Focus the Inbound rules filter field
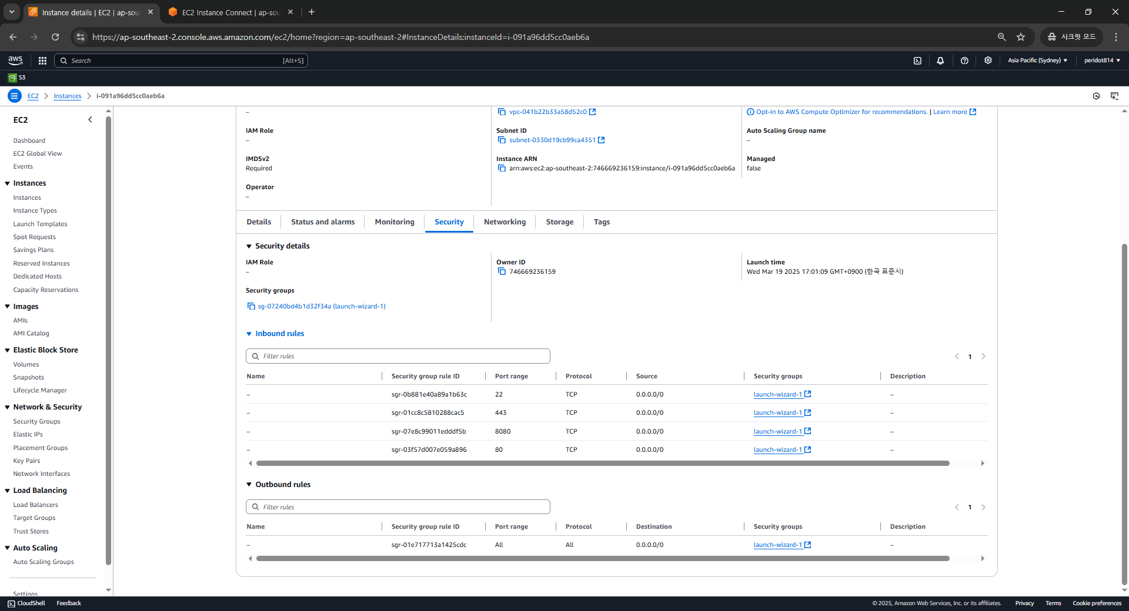This screenshot has height=611, width=1129. pos(398,356)
